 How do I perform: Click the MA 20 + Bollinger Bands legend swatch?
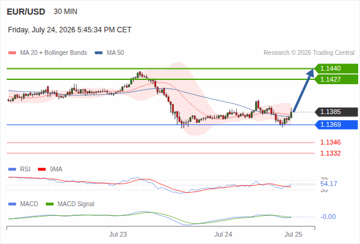[12, 53]
